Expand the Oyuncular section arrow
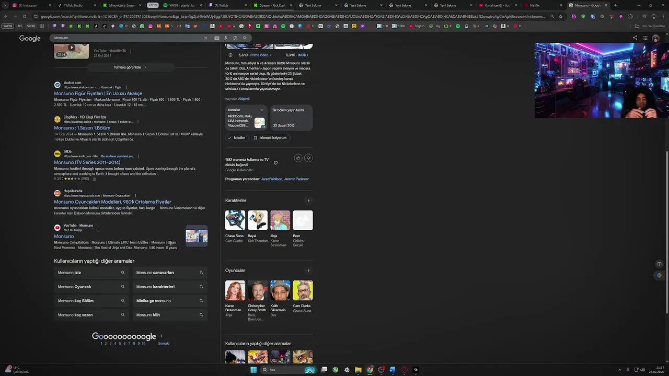 308,271
